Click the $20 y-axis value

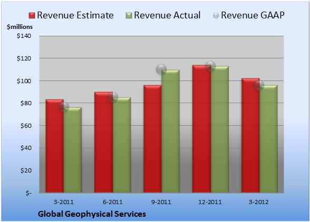pyautogui.click(x=26, y=170)
